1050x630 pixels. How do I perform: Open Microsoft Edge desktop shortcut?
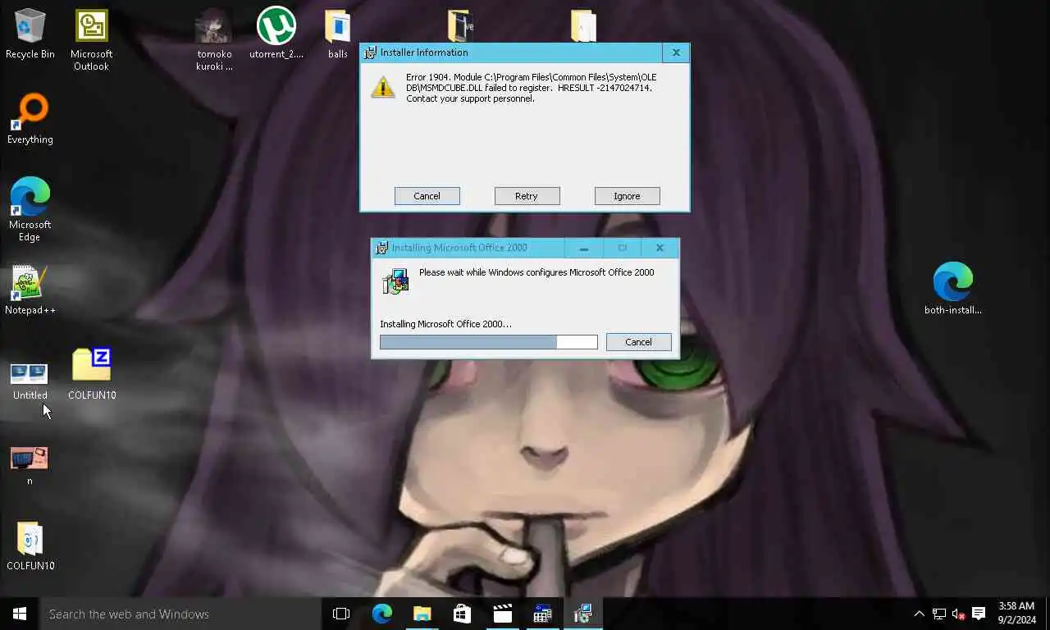pyautogui.click(x=30, y=210)
